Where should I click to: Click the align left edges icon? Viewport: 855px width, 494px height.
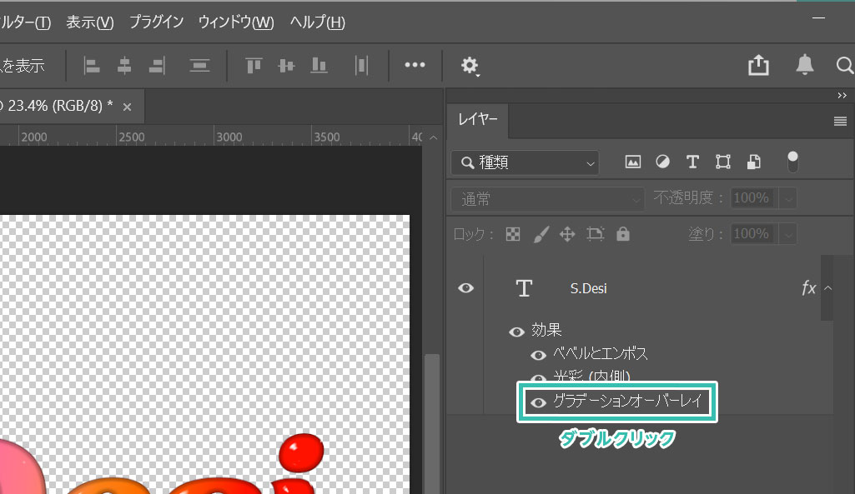click(92, 66)
